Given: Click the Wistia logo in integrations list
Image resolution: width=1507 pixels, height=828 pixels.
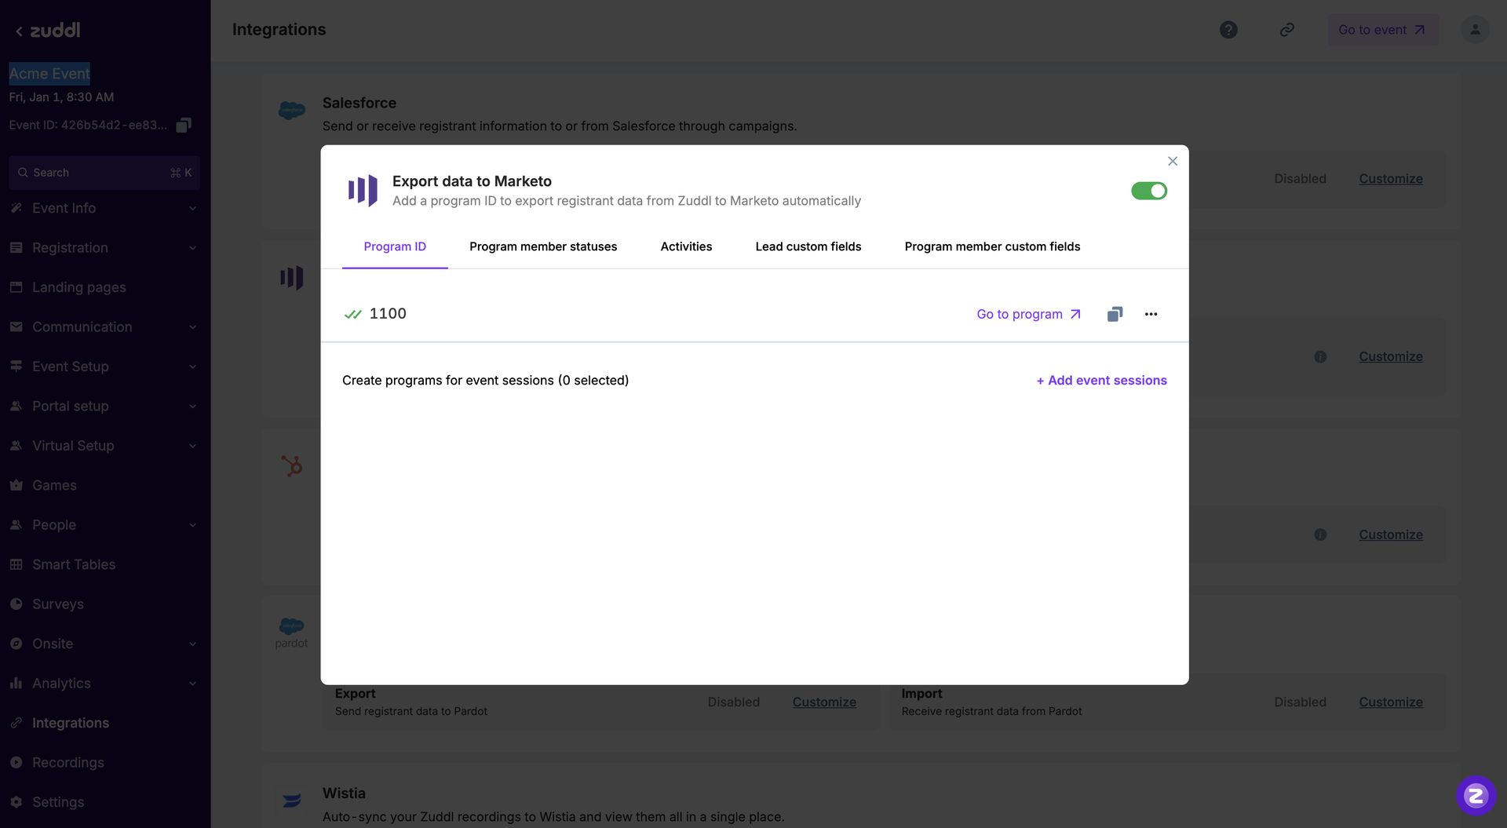Looking at the screenshot, I should [292, 801].
